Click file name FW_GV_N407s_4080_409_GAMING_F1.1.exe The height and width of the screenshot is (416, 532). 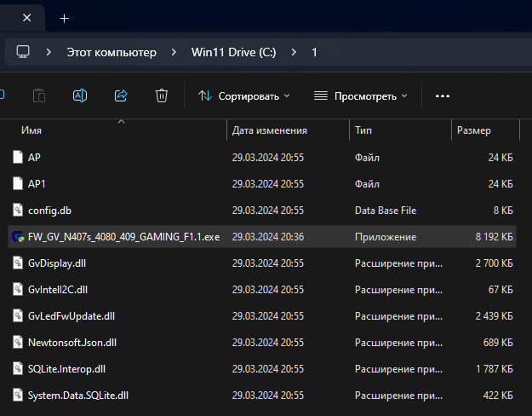coord(123,237)
